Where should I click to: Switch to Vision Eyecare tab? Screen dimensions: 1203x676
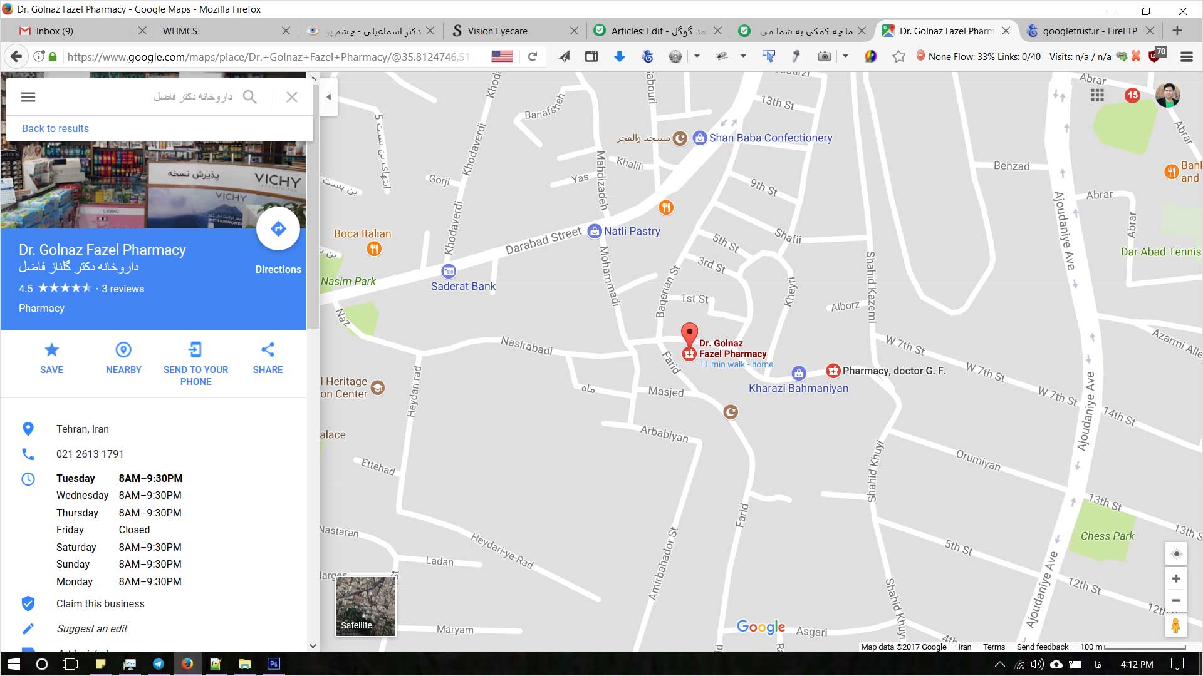(x=514, y=31)
